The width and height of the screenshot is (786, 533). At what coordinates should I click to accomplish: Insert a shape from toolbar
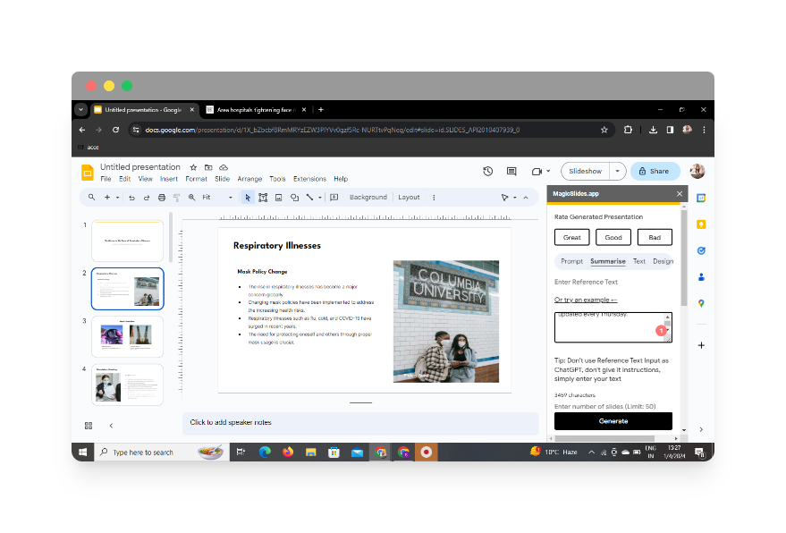[x=294, y=198]
